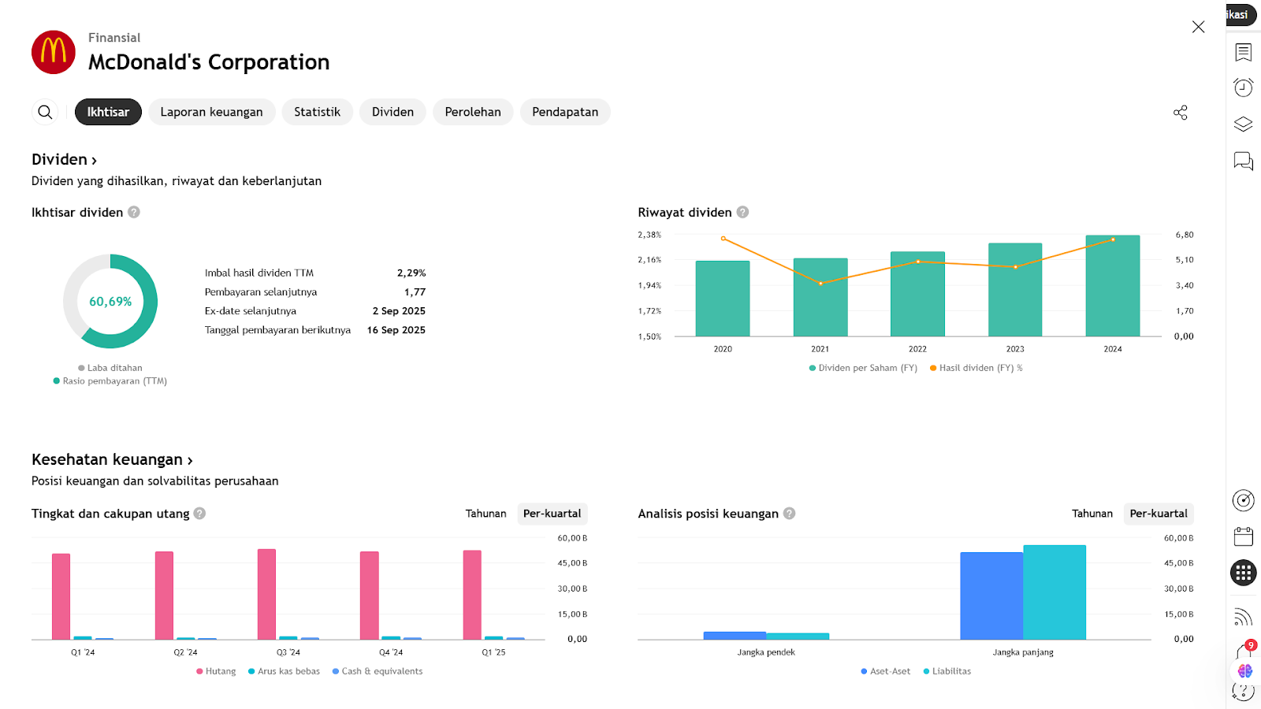Image resolution: width=1261 pixels, height=709 pixels.
Task: Open the alerts alarm clock icon
Action: [1243, 87]
